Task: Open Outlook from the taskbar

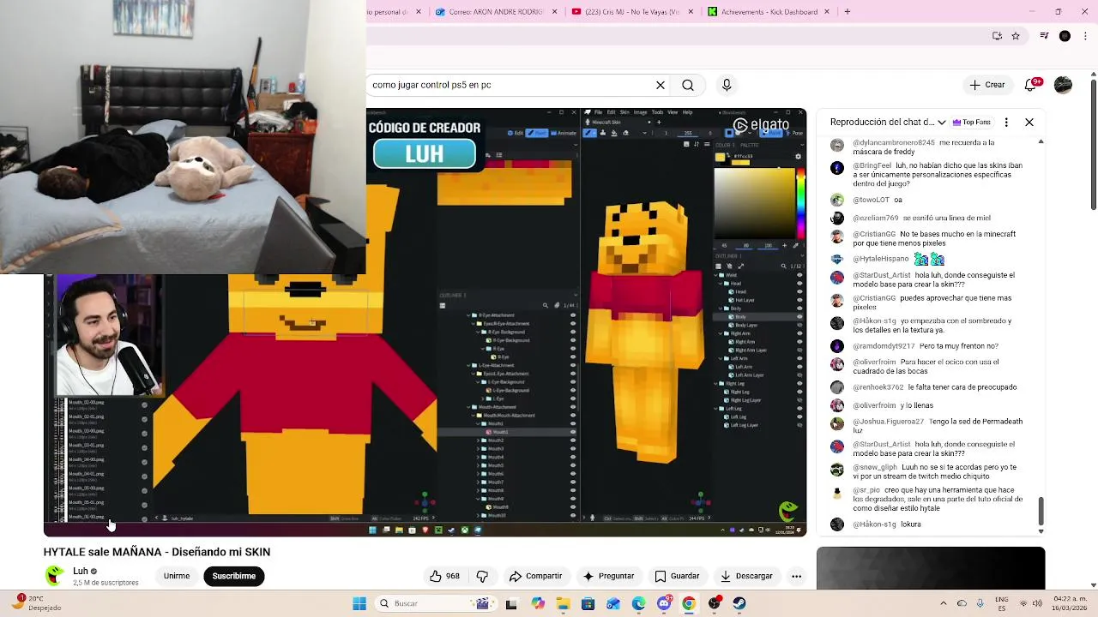Action: pos(613,603)
